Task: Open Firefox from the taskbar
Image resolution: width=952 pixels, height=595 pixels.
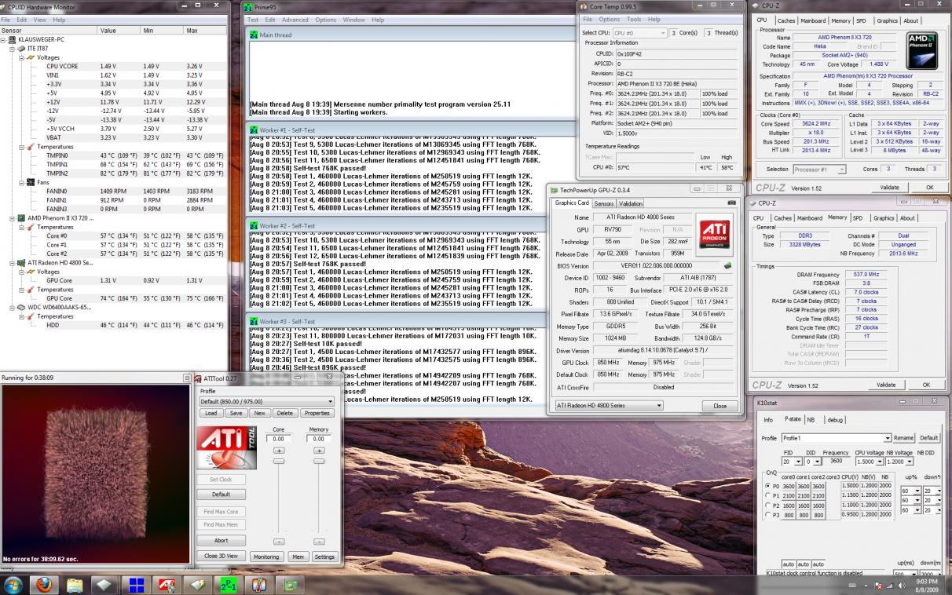Action: point(44,585)
